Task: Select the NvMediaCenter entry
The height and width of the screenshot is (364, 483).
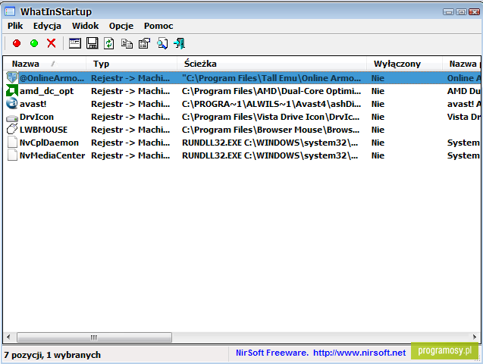Action: (52, 155)
